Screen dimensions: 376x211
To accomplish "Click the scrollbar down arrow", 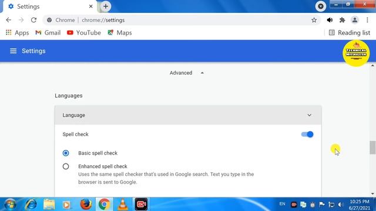I will pos(372,194).
